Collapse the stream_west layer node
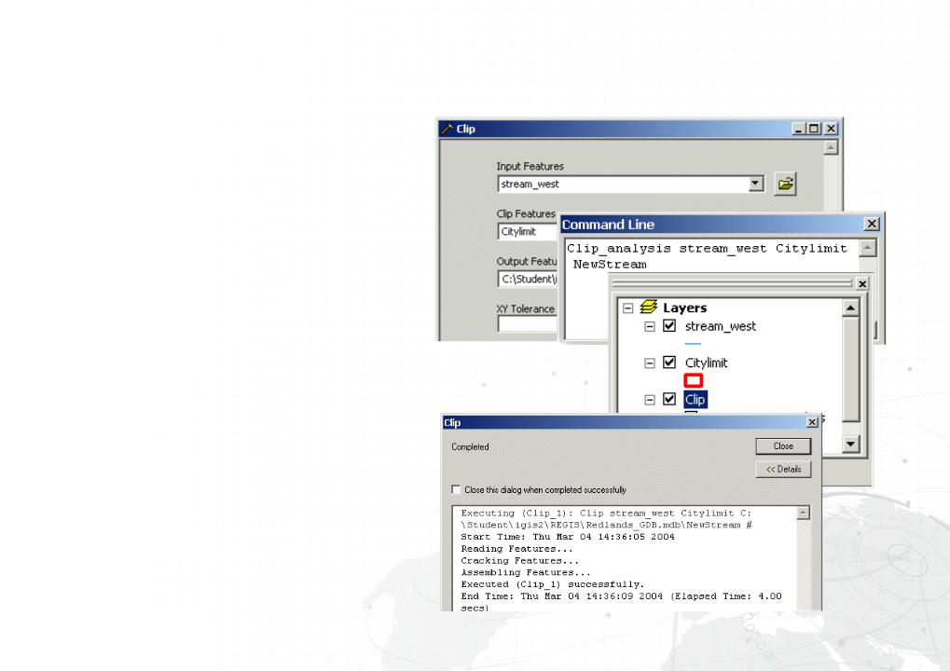Screen dimensions: 950x671 click(650, 326)
